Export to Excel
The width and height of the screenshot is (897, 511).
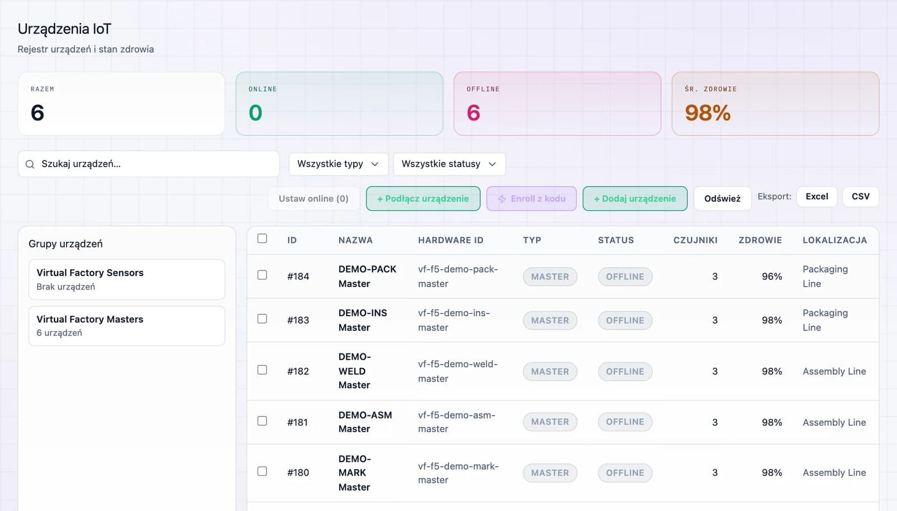(x=817, y=196)
